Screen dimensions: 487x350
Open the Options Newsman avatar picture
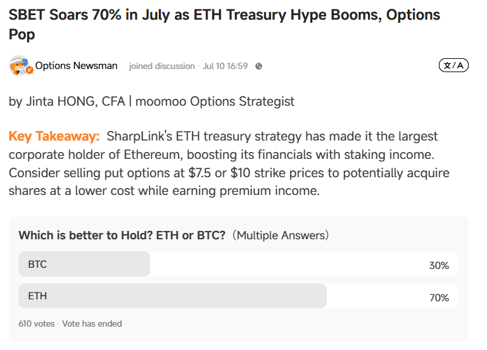pos(19,65)
